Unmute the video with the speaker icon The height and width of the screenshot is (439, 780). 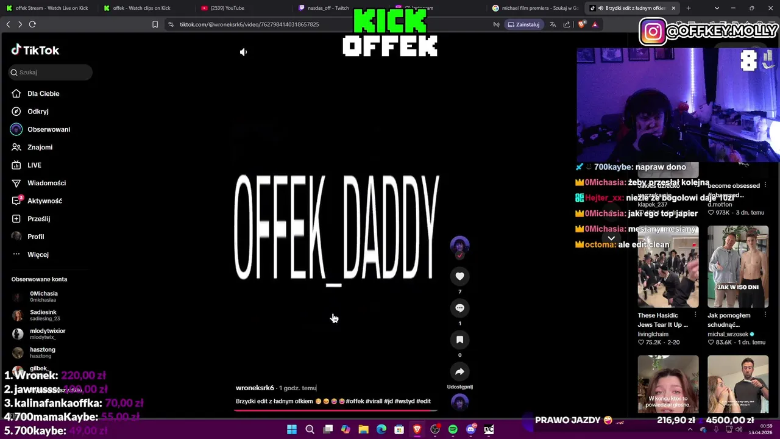[x=243, y=52]
